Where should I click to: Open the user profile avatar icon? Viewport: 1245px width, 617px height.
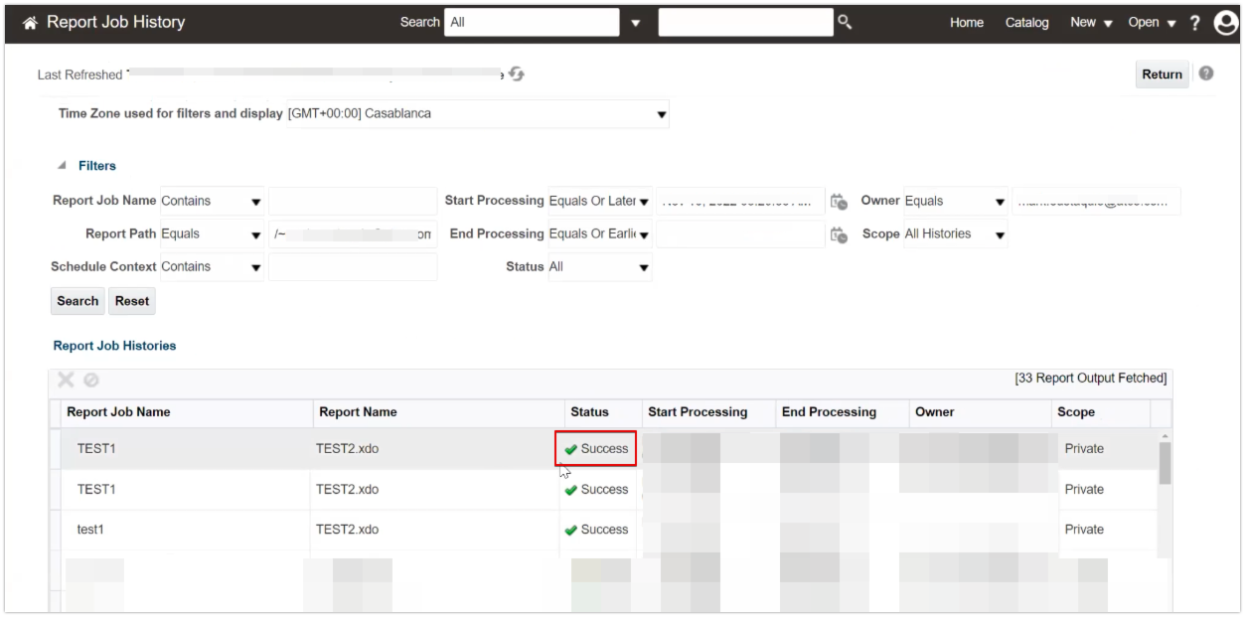pos(1226,22)
